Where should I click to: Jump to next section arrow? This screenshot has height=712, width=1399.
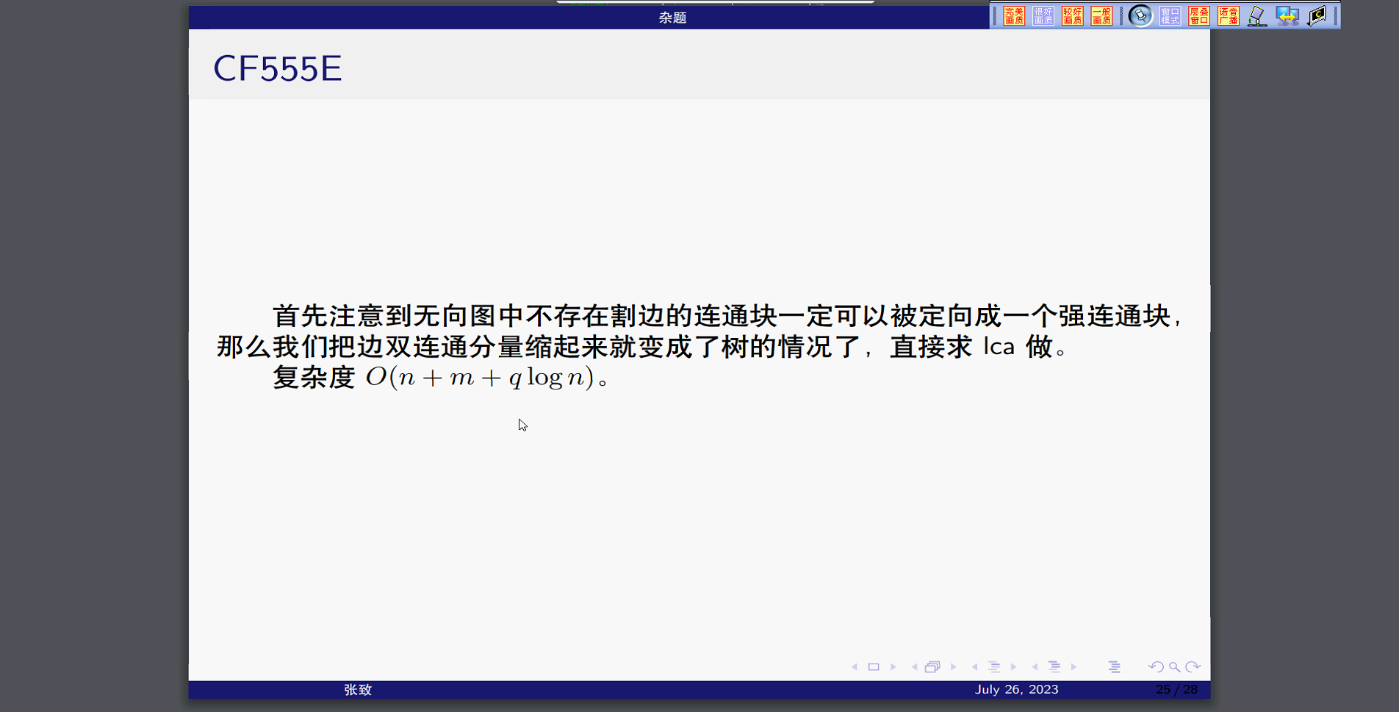[x=1074, y=667]
